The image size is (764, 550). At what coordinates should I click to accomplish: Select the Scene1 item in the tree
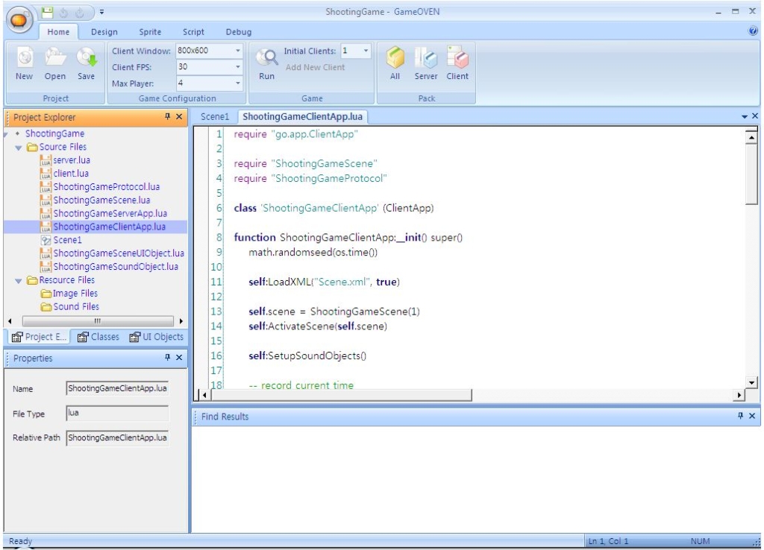click(x=67, y=240)
